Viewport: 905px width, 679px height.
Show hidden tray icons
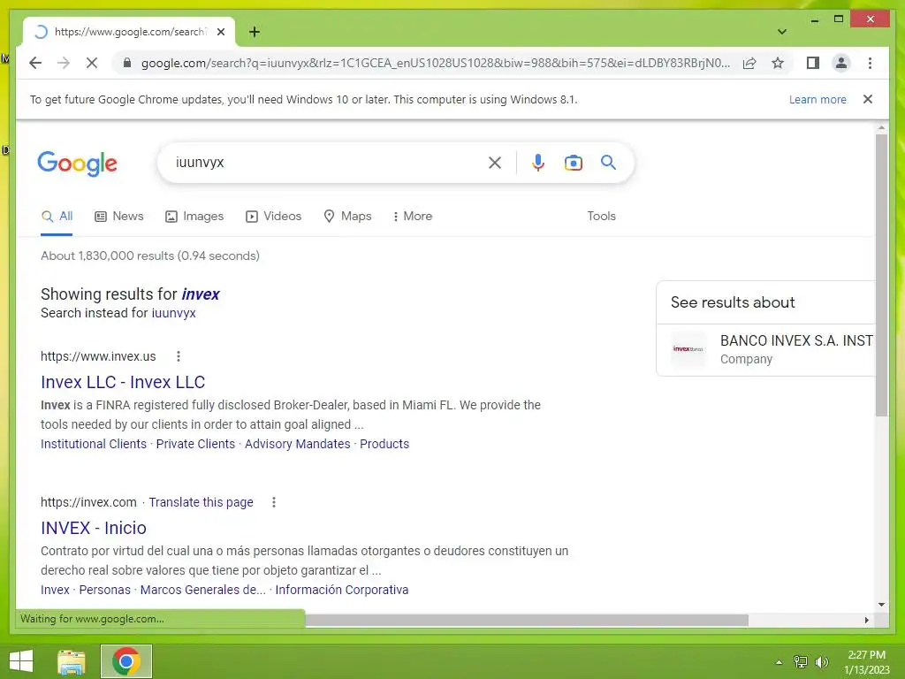tap(779, 662)
